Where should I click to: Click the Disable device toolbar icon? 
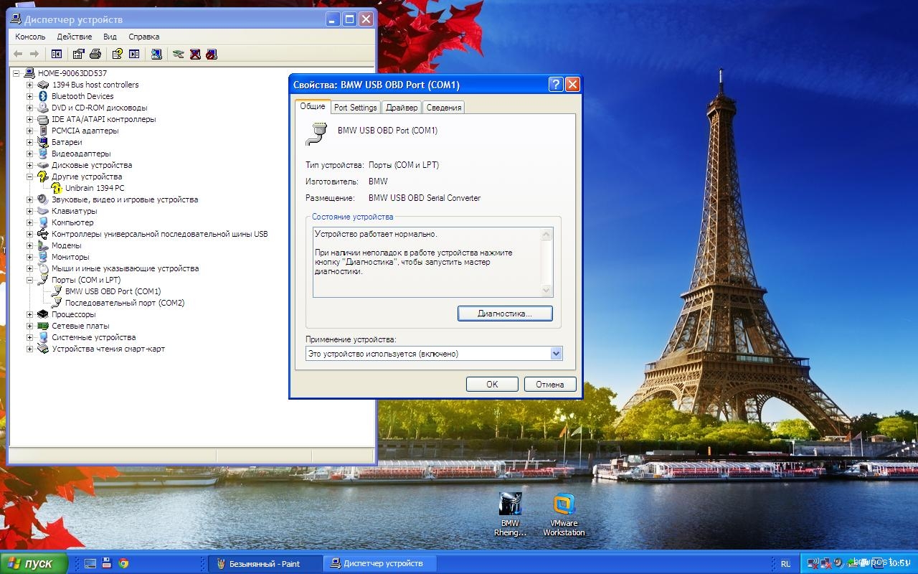[x=211, y=54]
